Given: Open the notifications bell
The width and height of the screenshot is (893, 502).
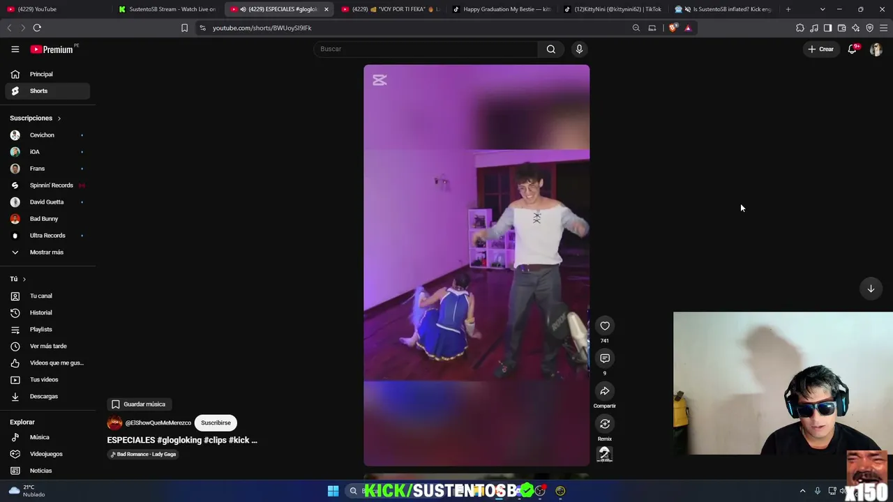Looking at the screenshot, I should 852,49.
